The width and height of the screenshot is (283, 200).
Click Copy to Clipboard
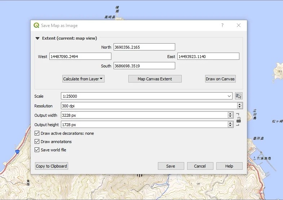coord(52,166)
